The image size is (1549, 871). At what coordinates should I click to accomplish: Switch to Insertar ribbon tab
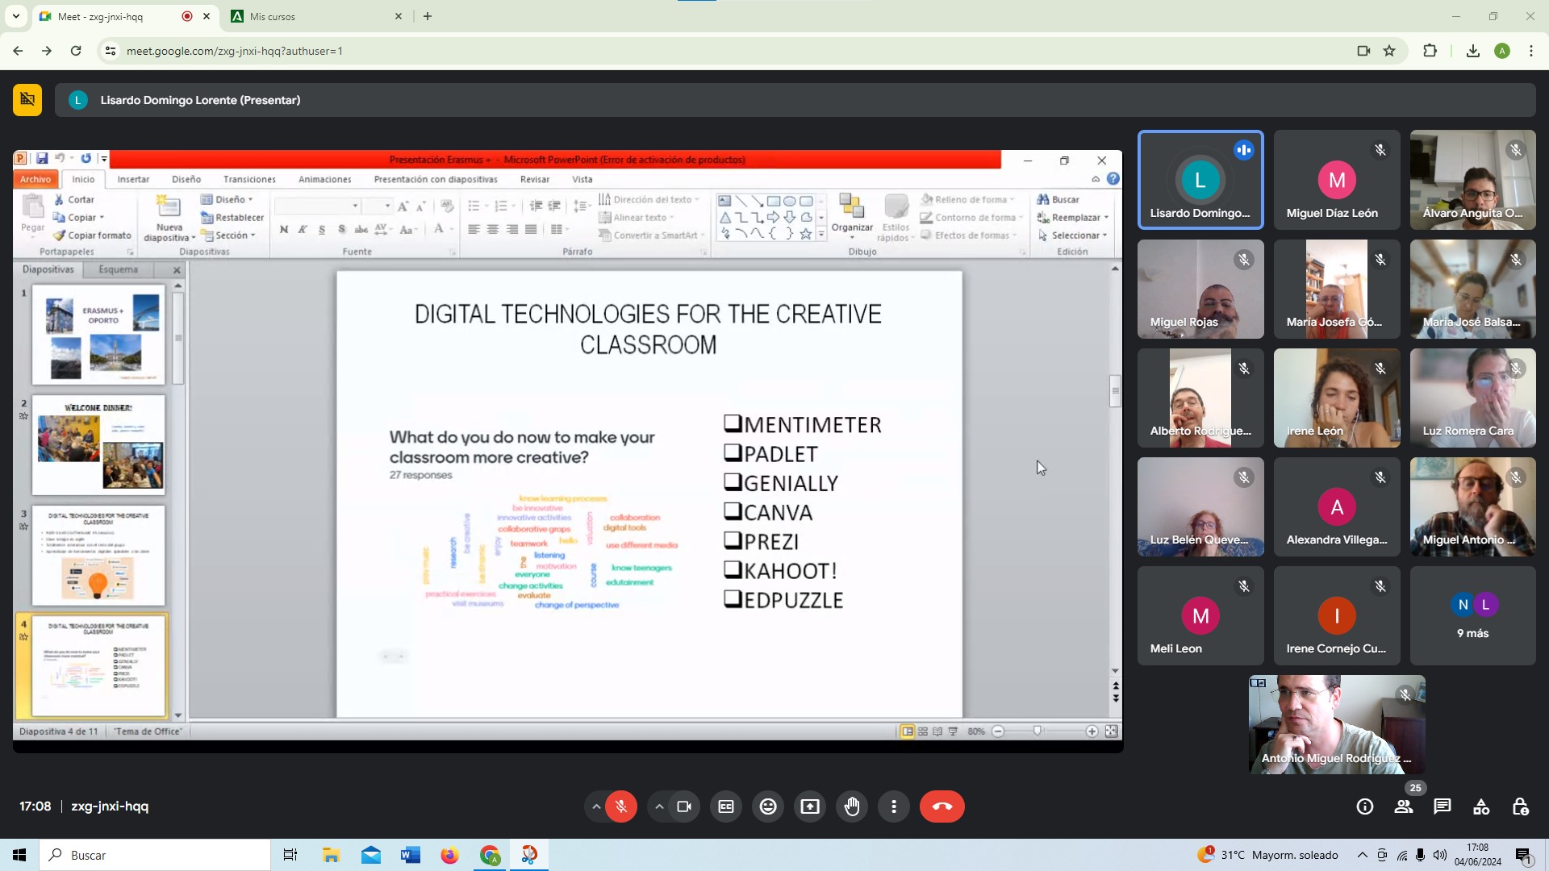pyautogui.click(x=133, y=179)
